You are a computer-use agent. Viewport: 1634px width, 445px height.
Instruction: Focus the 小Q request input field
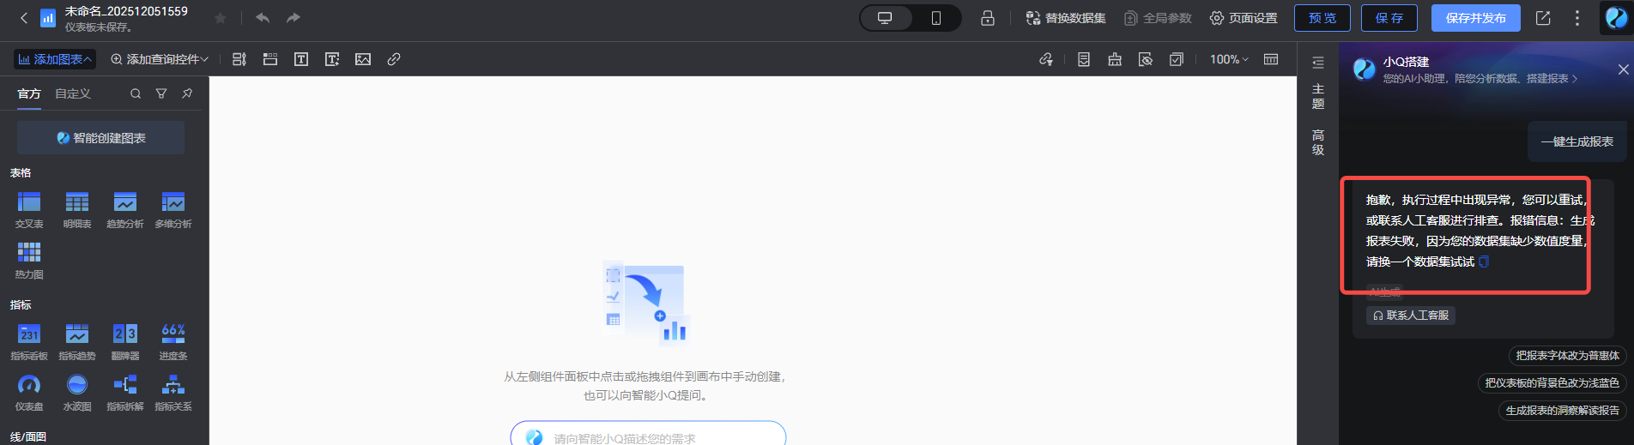[648, 434]
